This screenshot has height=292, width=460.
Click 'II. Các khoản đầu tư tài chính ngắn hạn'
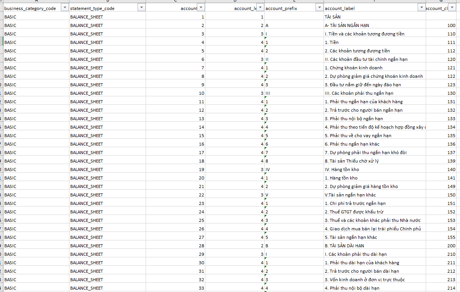tap(374, 59)
